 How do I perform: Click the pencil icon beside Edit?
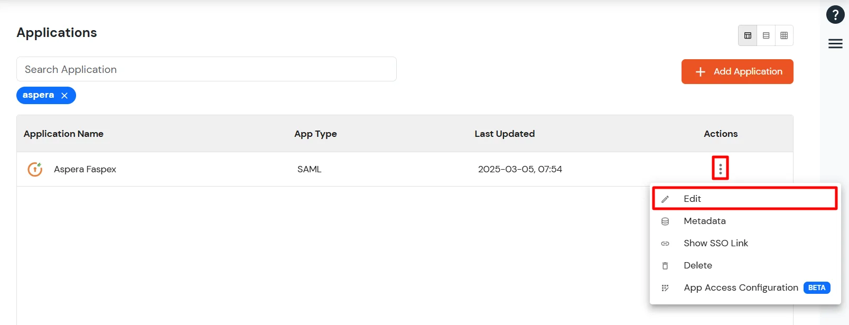(x=665, y=199)
